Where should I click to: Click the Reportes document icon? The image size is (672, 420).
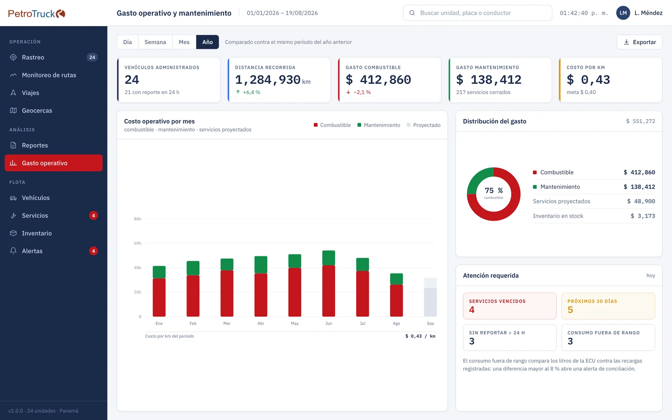pyautogui.click(x=13, y=145)
